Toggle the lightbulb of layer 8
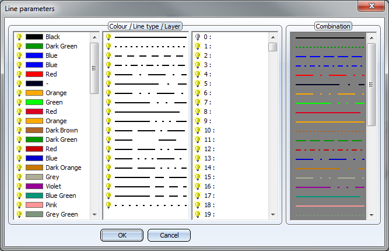Screen dimensions: 389x251 pos(198,111)
